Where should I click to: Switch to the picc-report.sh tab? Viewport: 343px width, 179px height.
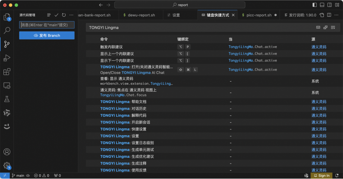click(x=259, y=15)
